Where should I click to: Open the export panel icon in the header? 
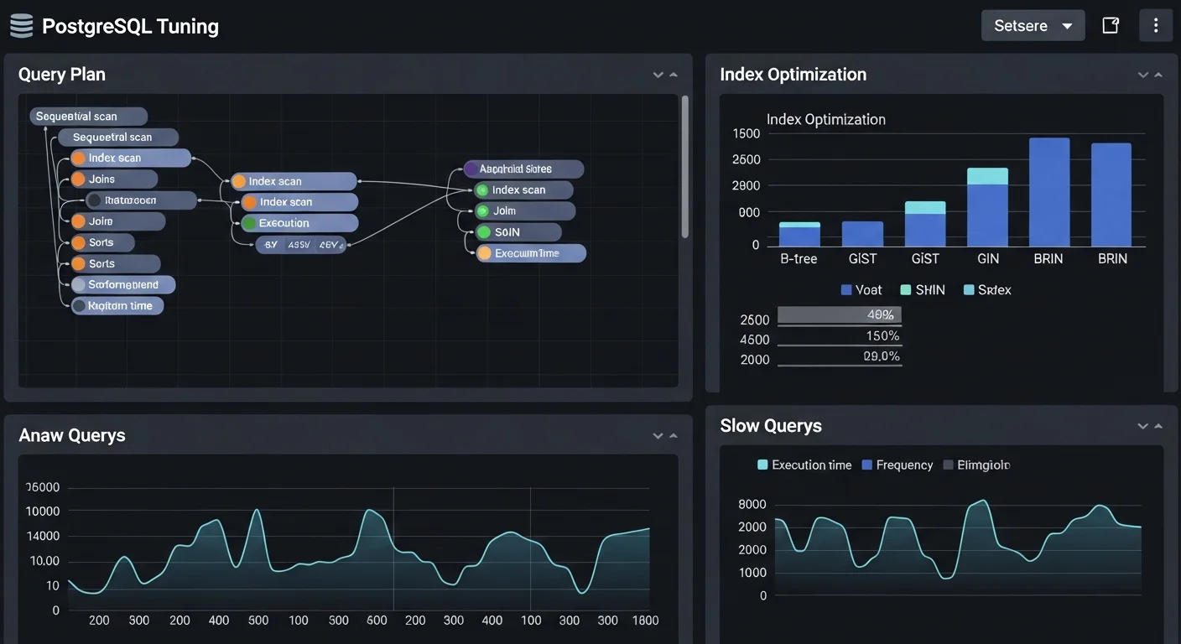1111,25
